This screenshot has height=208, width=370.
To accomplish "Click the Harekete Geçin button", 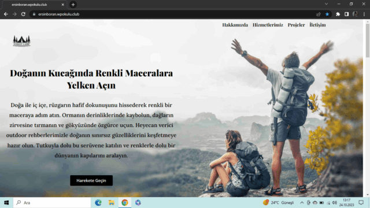I will coord(91,180).
